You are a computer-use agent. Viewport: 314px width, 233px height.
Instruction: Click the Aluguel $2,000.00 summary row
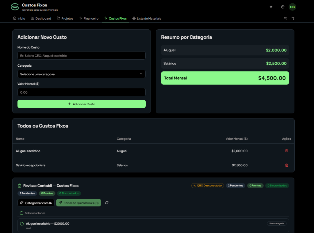click(x=225, y=50)
